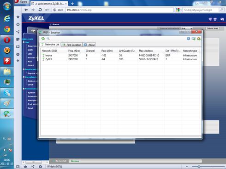Click the WAN item in ZyXEL menu

(x=30, y=50)
